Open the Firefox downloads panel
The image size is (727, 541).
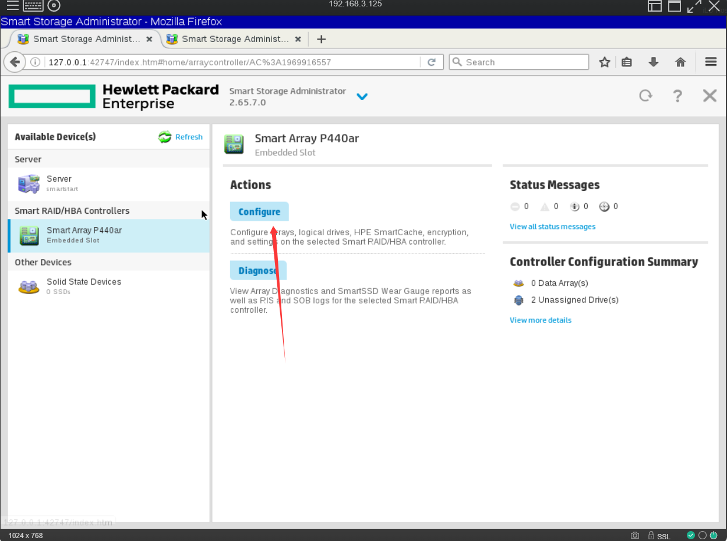(x=654, y=62)
